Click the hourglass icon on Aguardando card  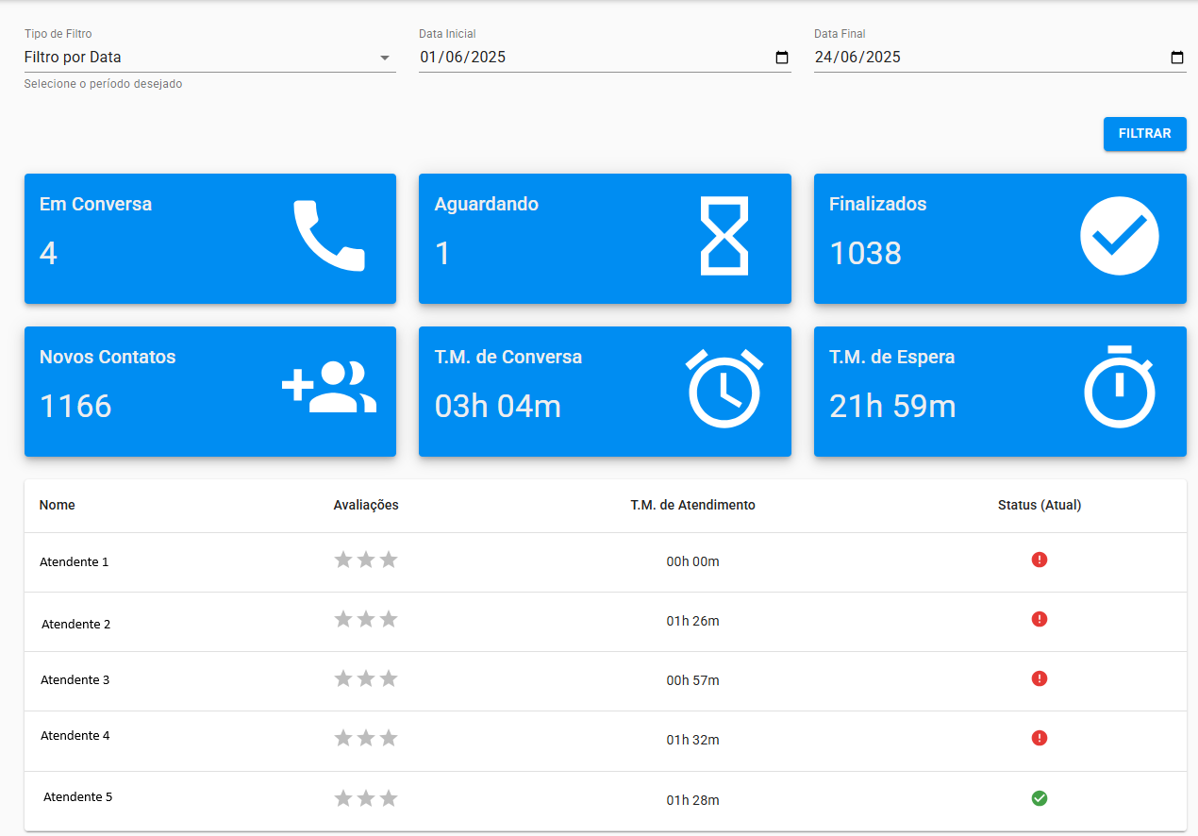pyautogui.click(x=724, y=236)
